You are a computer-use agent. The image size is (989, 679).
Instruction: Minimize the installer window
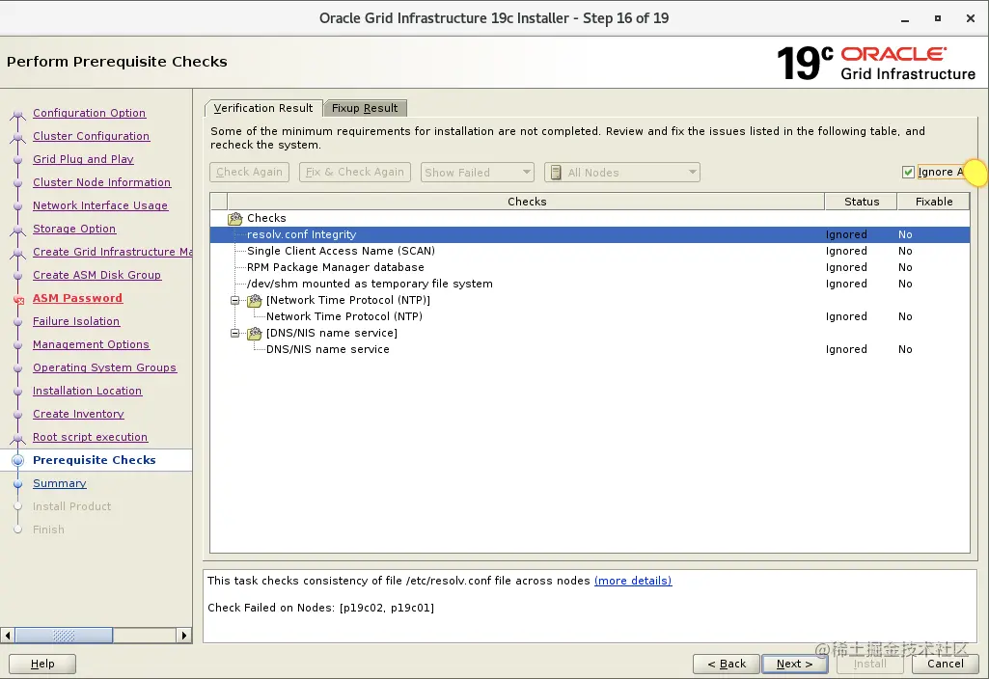tap(905, 19)
